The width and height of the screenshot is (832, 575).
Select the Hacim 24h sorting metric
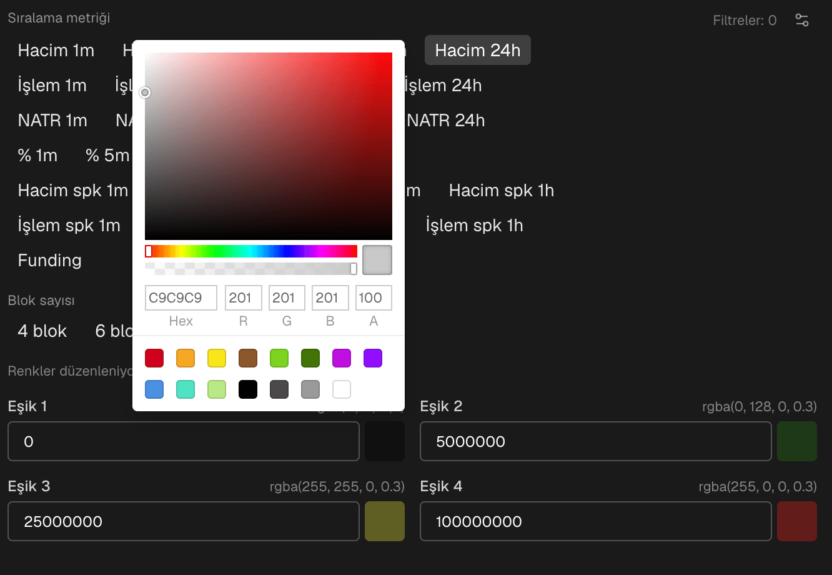click(478, 50)
